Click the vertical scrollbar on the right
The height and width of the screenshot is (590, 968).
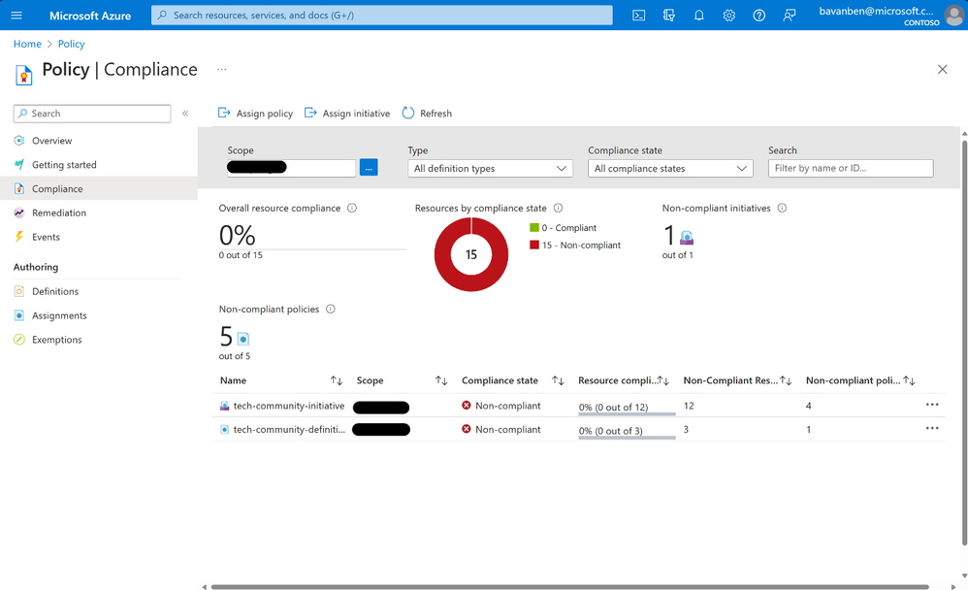964,343
